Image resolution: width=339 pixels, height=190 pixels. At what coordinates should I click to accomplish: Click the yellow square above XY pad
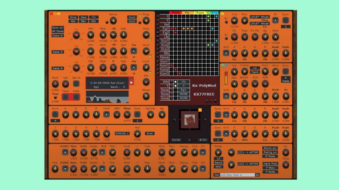(x=200, y=110)
